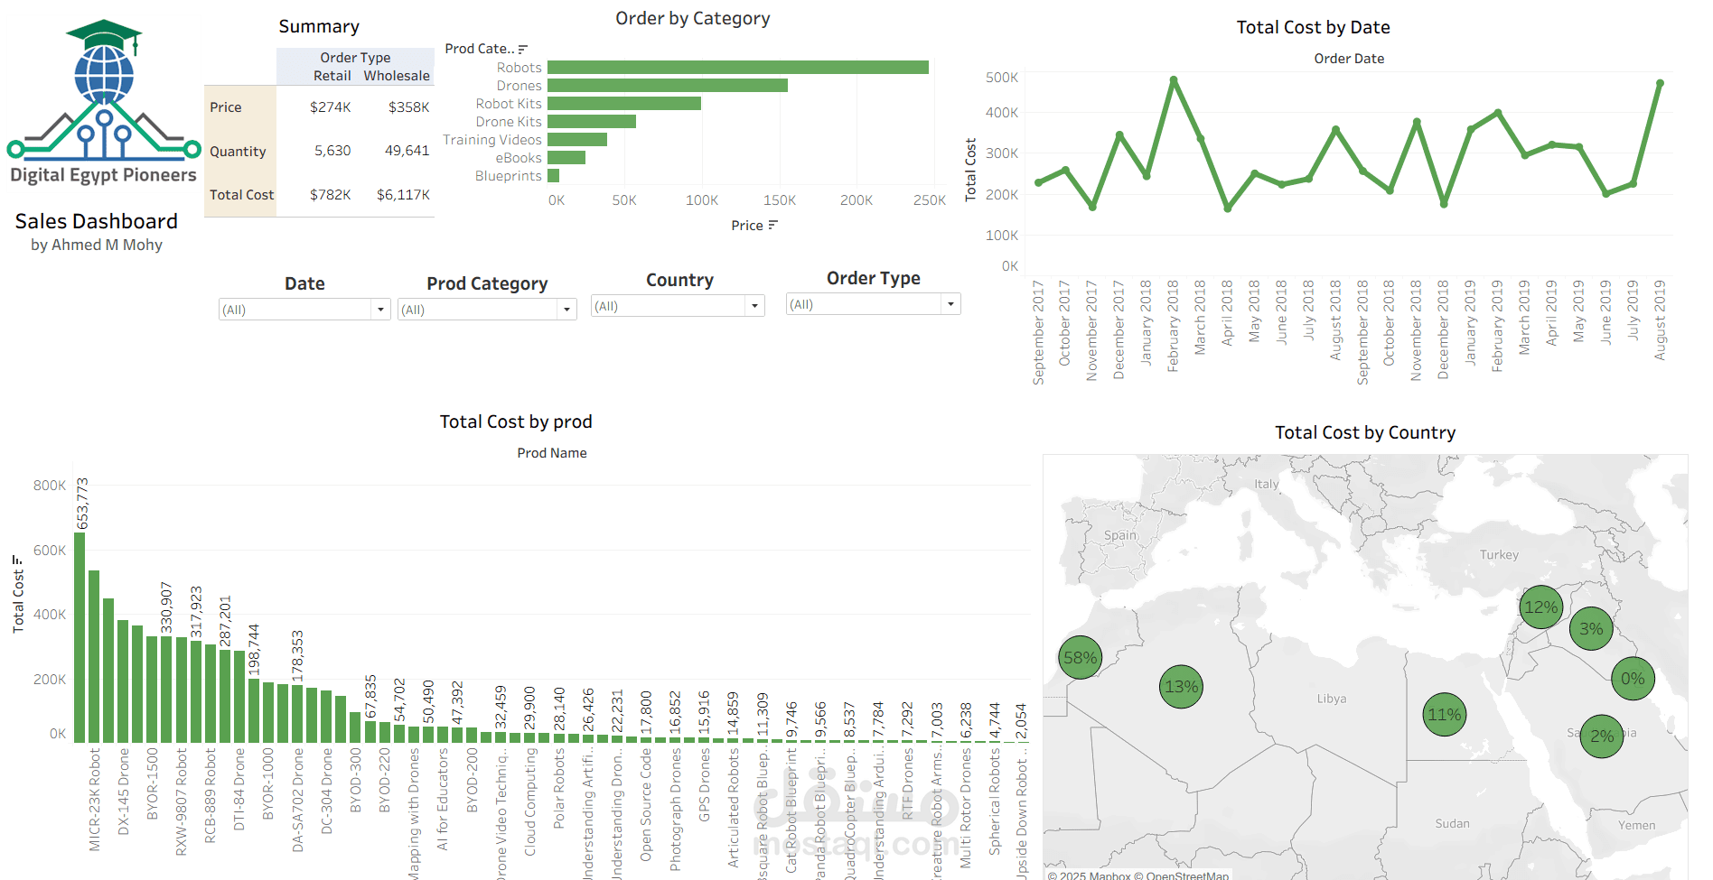1713x880 pixels.
Task: Click the MICR-23K Robot axis label
Action: point(94,799)
